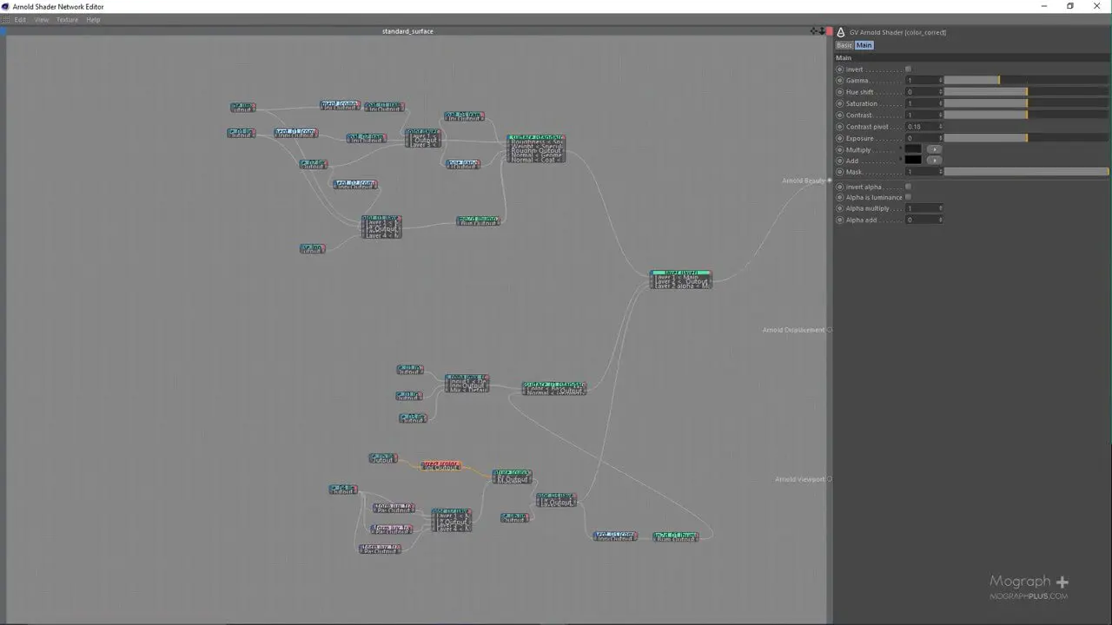Click the Arnold Viewport output port

tap(830, 479)
